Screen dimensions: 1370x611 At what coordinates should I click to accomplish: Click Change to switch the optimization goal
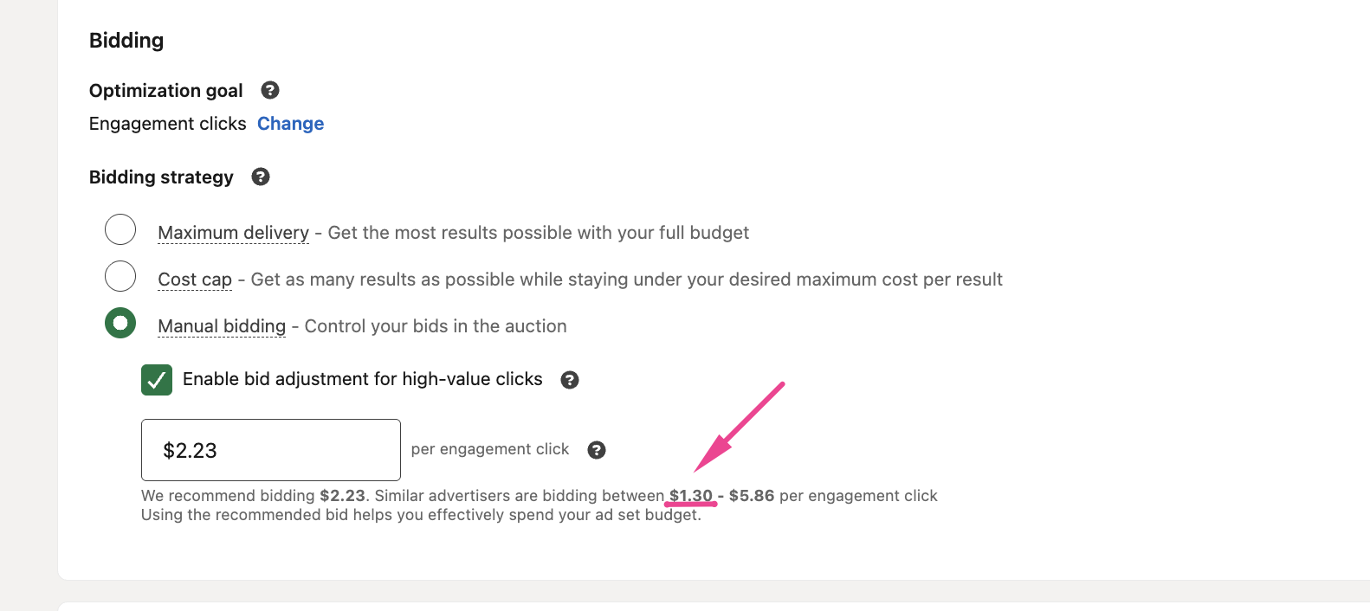click(x=290, y=124)
